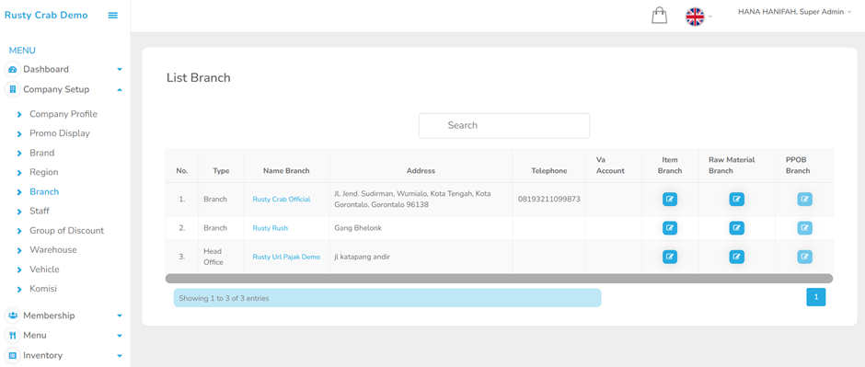Click the Company Setup building icon
This screenshot has width=865, height=367.
pyautogui.click(x=13, y=89)
